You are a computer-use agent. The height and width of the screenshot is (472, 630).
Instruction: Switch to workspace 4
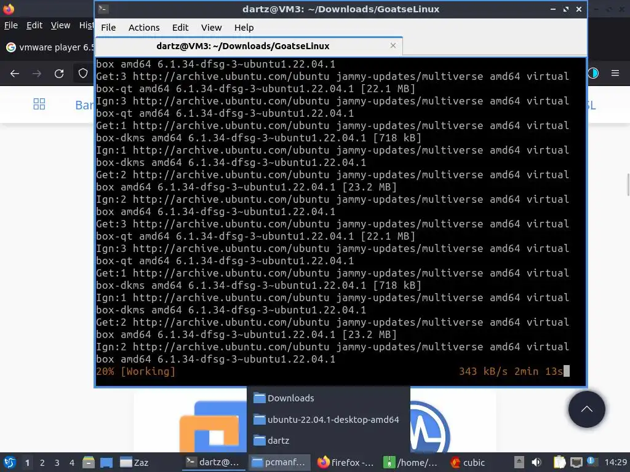pyautogui.click(x=72, y=463)
